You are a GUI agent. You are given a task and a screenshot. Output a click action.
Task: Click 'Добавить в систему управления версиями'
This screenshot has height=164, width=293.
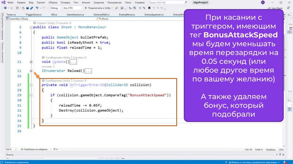tap(252, 162)
